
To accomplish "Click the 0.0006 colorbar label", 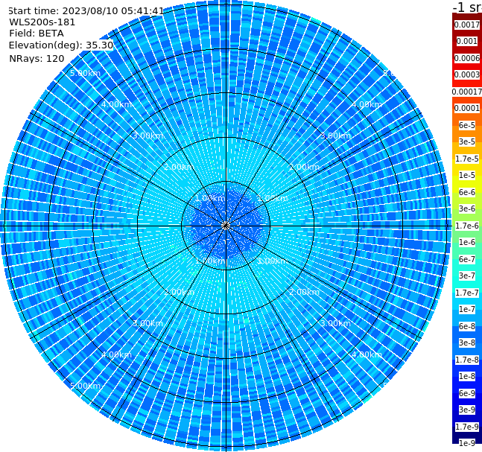I will click(467, 58).
